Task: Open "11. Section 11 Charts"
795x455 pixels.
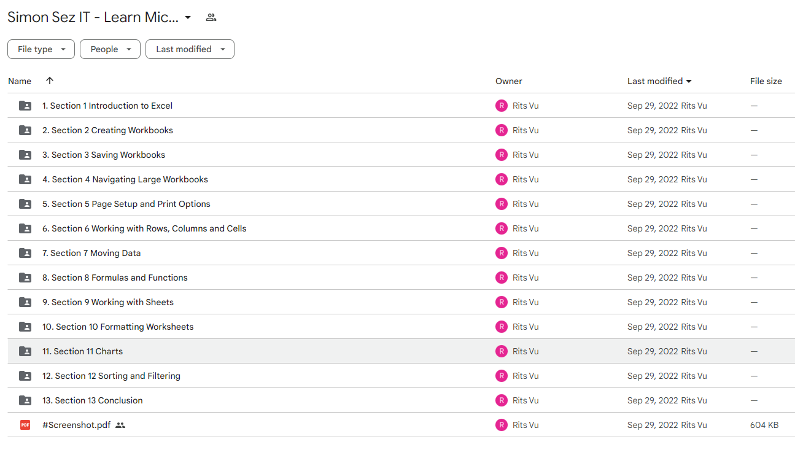Action: (82, 351)
